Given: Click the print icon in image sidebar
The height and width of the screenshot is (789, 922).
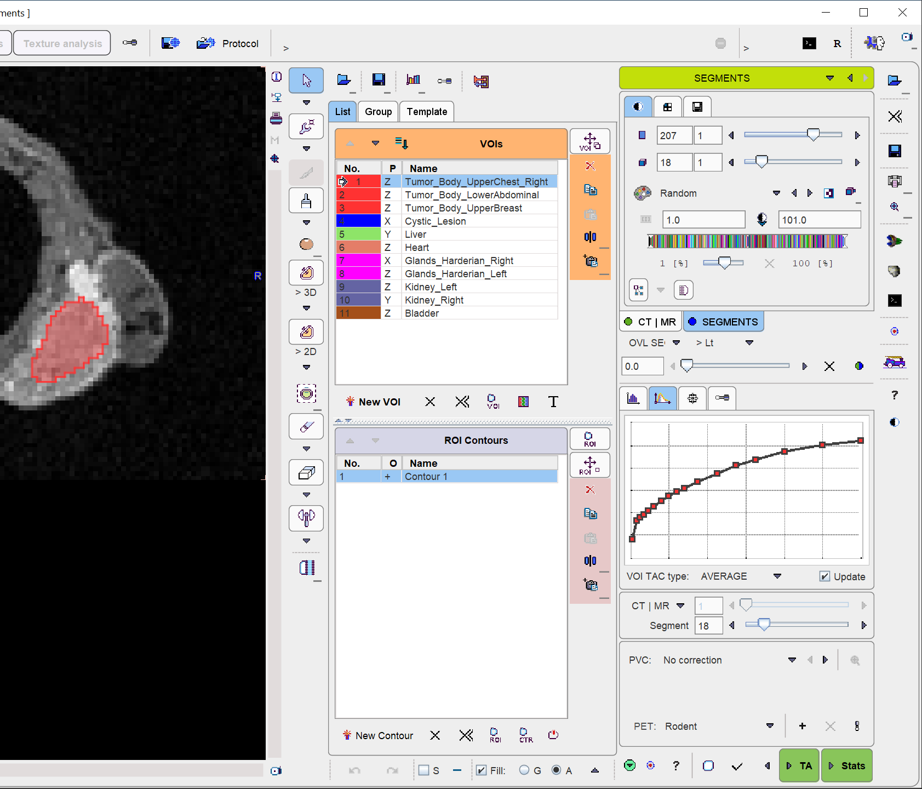Looking at the screenshot, I should pos(276,118).
